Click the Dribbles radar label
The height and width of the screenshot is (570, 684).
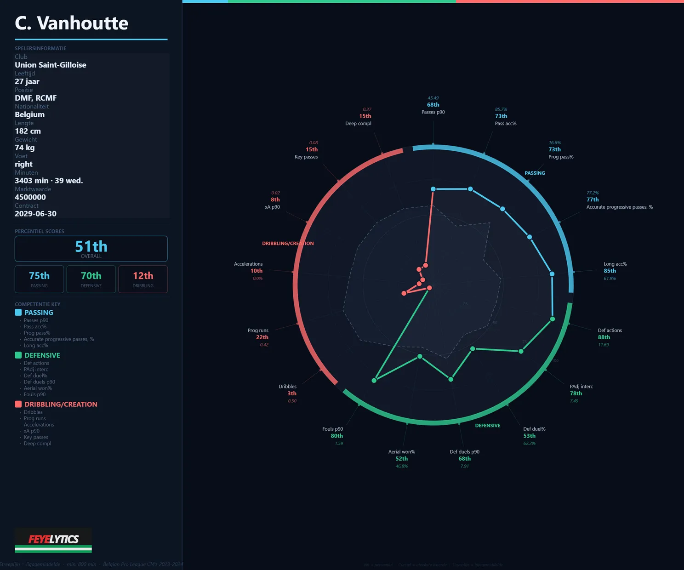[287, 387]
